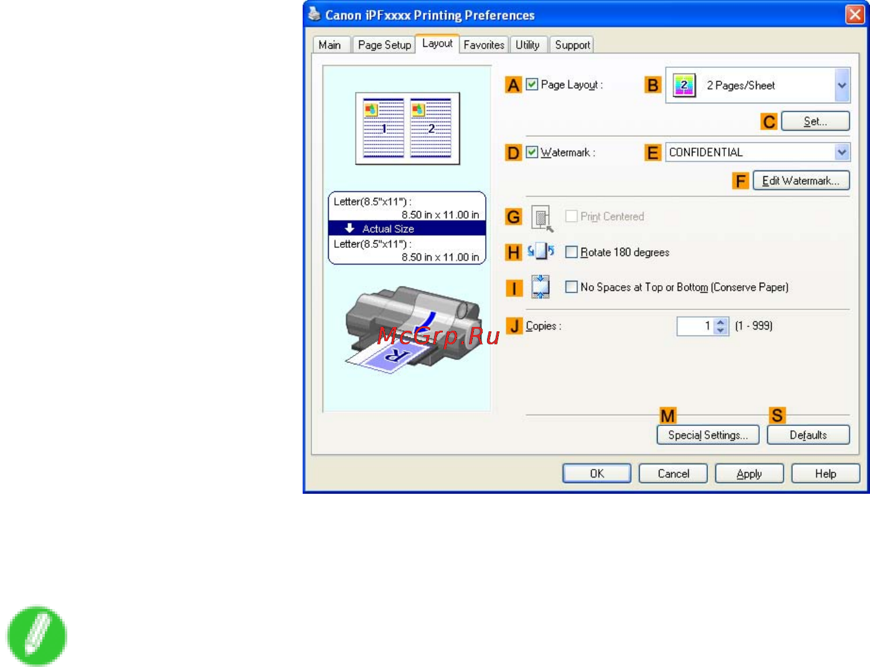Confirm with the OK button
Viewport: 870px width, 670px height.
click(597, 473)
